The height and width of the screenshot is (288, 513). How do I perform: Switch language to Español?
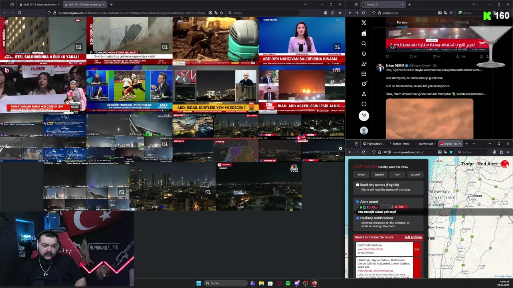coord(379,174)
